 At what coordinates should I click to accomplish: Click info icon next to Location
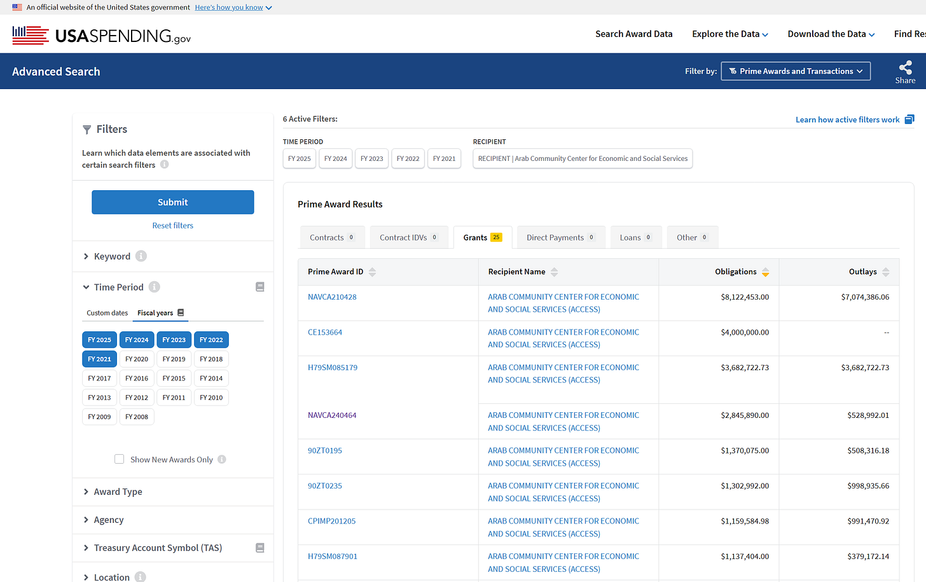click(x=141, y=577)
